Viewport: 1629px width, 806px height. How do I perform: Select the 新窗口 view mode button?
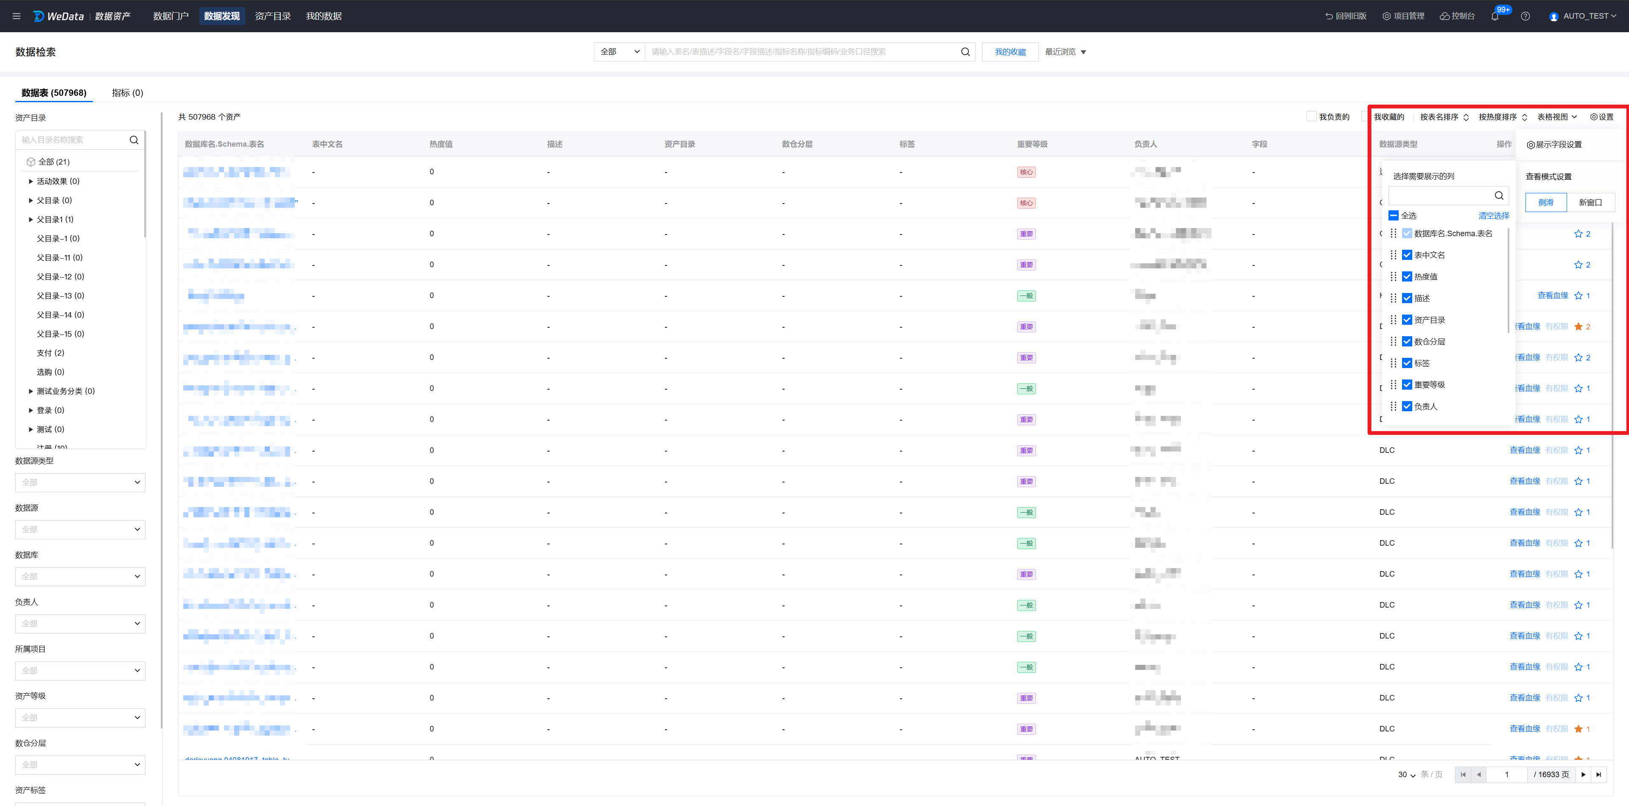(1590, 202)
